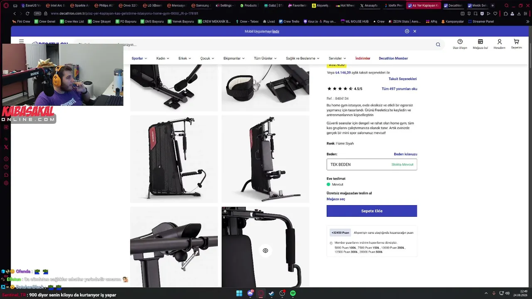Open the Sepetim cart icon
This screenshot has height=299, width=532.
516,44
